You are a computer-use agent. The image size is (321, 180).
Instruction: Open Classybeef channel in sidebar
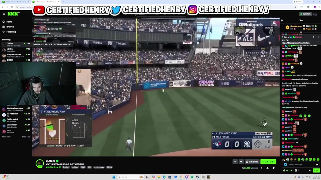[16, 126]
